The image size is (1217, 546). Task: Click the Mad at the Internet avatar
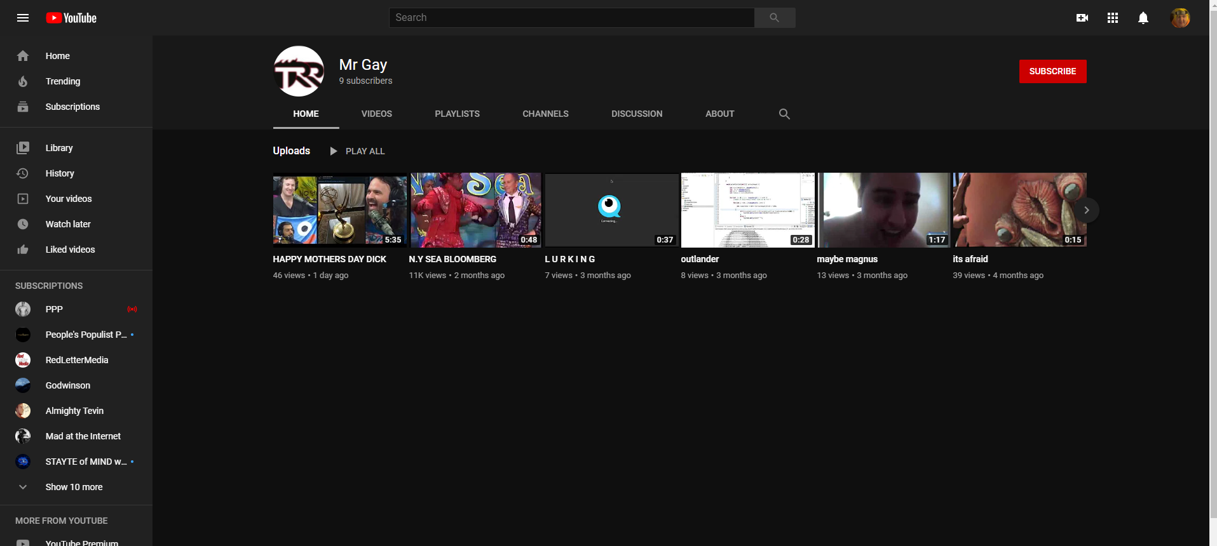point(23,436)
